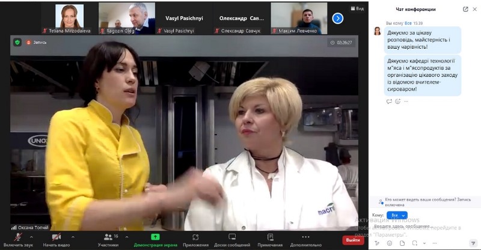The height and width of the screenshot is (250, 481).
Task: Open the Участники participants list
Action: [x=108, y=237]
